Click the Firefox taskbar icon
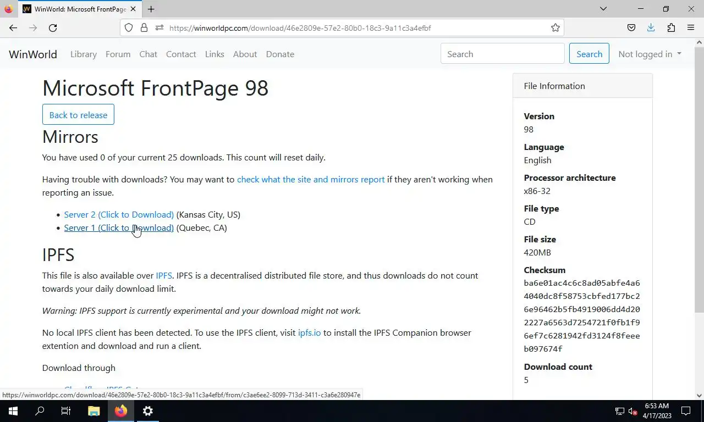This screenshot has width=704, height=422. click(121, 411)
